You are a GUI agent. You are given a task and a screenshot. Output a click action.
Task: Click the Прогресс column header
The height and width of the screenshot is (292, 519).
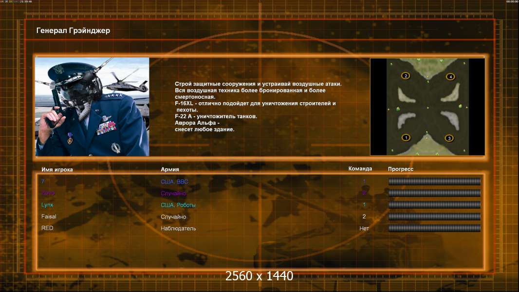tap(401, 169)
